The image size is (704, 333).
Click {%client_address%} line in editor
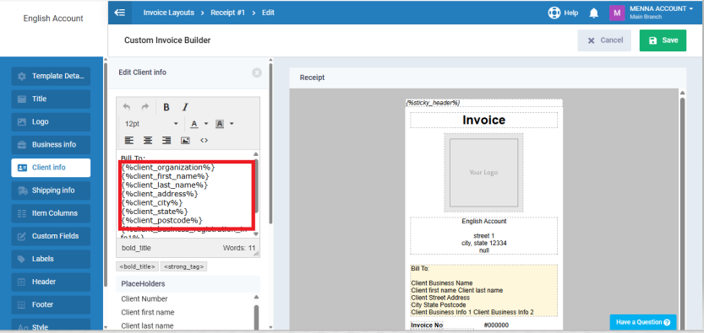pos(160,194)
